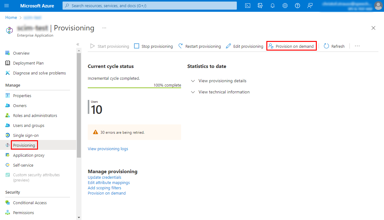Image resolution: width=384 pixels, height=220 pixels.
Task: Open the portal hamburger menu
Action: click(x=7, y=6)
